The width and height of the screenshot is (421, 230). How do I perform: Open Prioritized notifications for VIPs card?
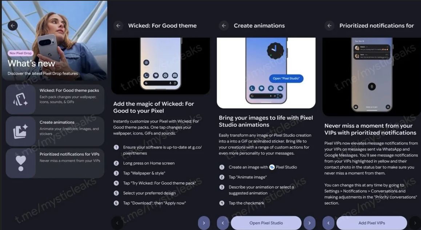tap(55, 163)
